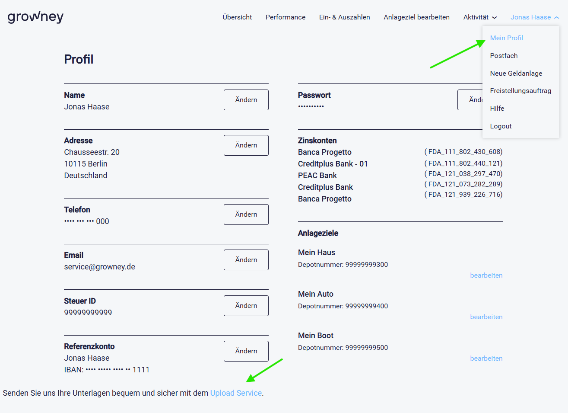Image resolution: width=568 pixels, height=413 pixels.
Task: Click Ändern for Referenzkonto
Action: pos(246,351)
